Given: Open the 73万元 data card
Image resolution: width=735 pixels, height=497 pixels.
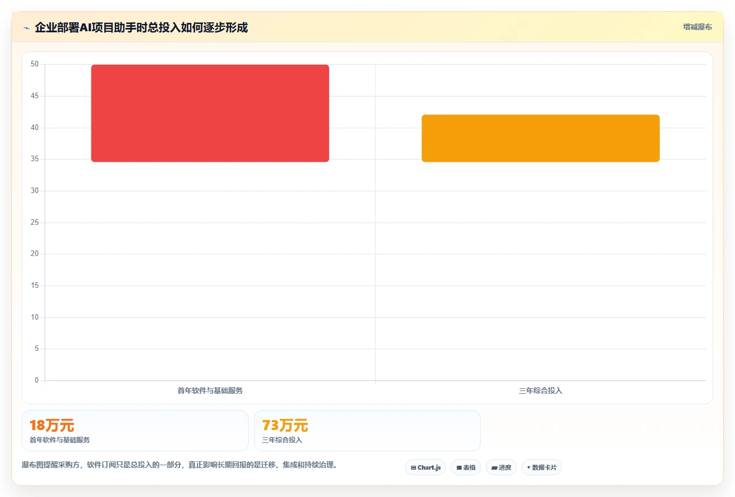Looking at the screenshot, I should pyautogui.click(x=367, y=431).
